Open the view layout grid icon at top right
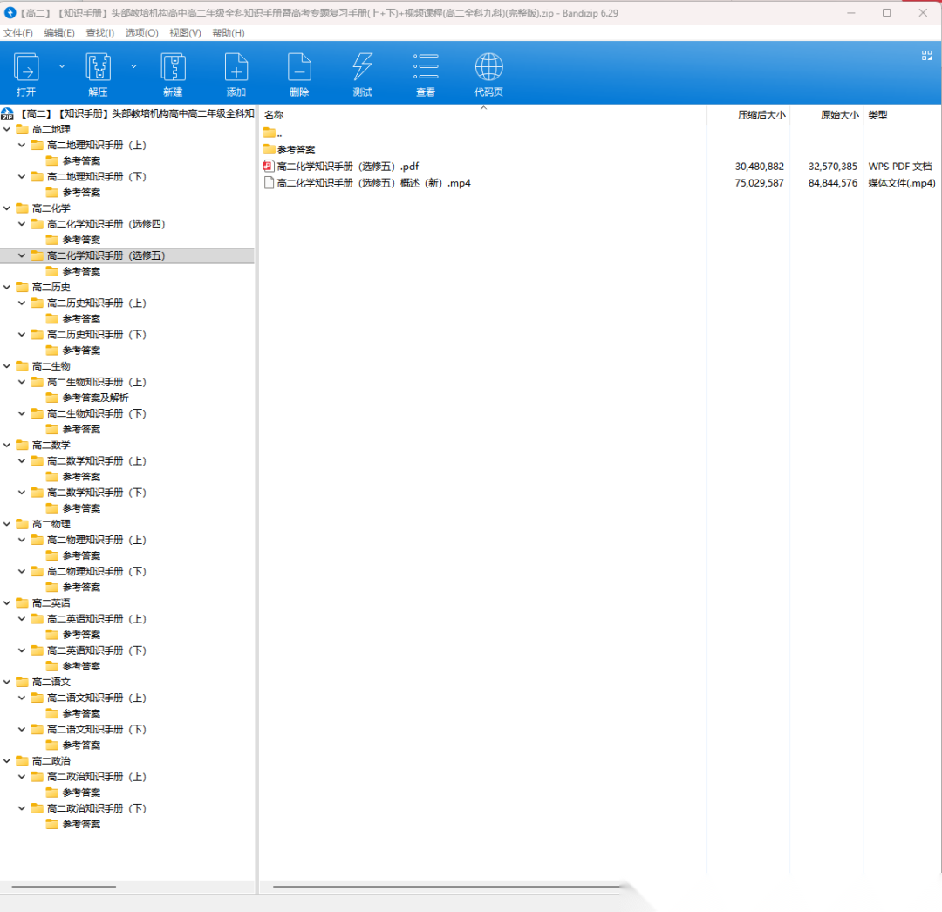The height and width of the screenshot is (912, 942). (x=926, y=55)
